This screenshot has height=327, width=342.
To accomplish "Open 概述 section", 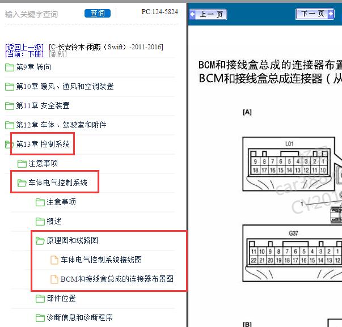I will 54,221.
